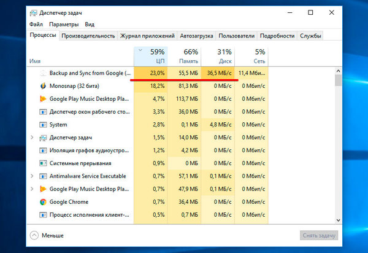Click the 57,1 МБ memory cell

click(184, 176)
